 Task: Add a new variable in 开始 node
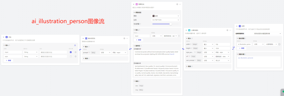(x=8, y=60)
